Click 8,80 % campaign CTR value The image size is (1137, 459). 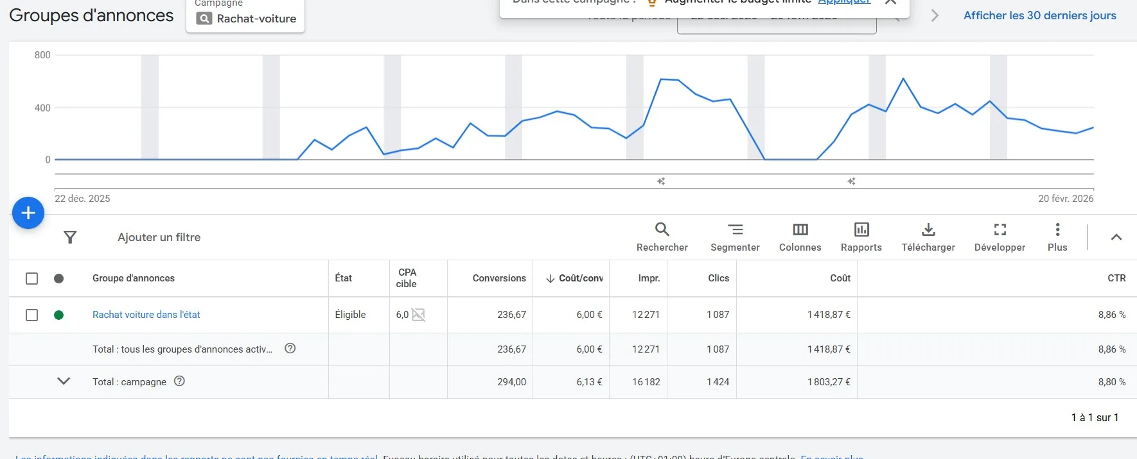(x=1112, y=382)
